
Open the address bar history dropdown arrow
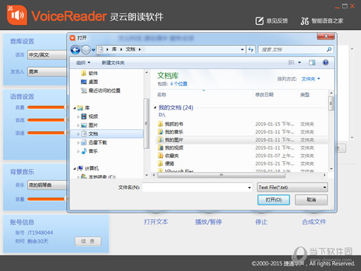tap(242, 49)
